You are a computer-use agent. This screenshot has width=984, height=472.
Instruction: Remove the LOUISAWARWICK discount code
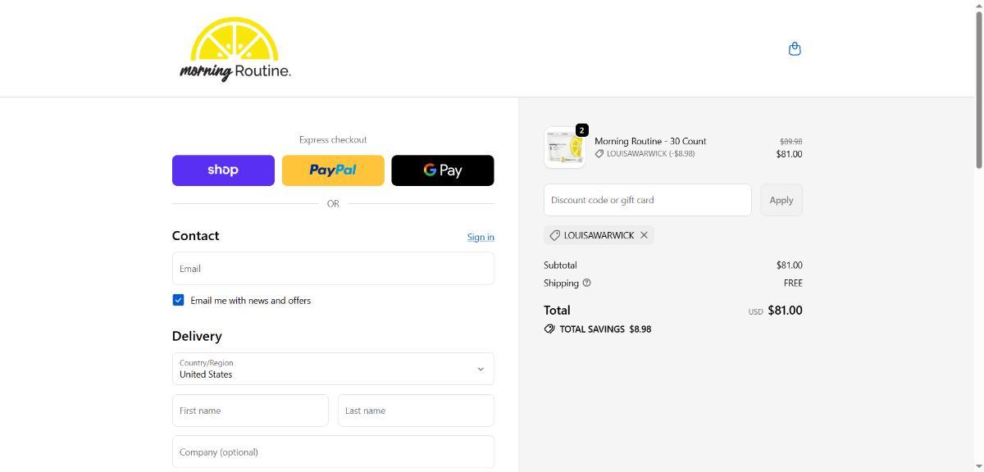coord(644,235)
